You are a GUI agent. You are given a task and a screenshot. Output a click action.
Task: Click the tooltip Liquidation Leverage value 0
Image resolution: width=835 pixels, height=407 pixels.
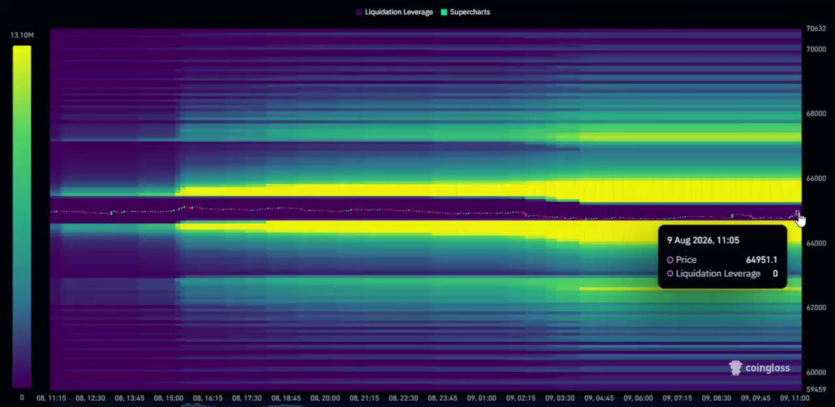tap(775, 273)
